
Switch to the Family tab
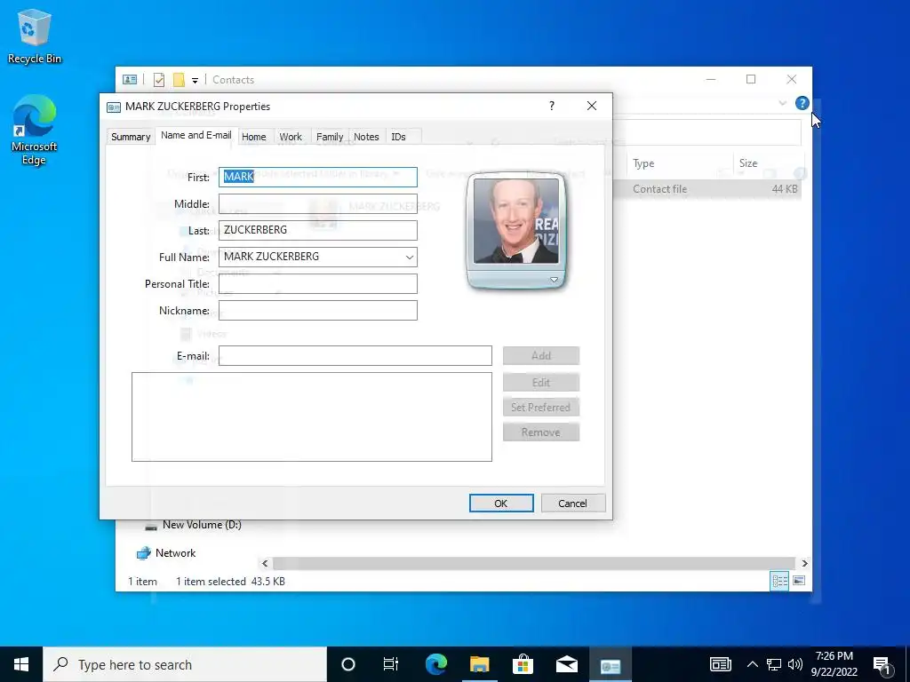point(330,137)
